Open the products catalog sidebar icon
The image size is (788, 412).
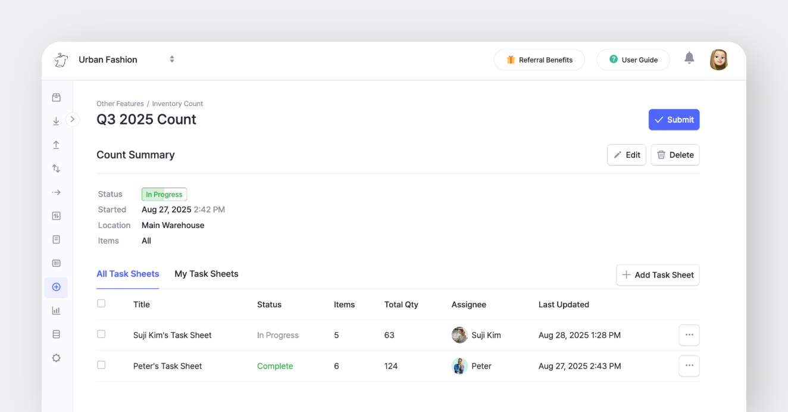[x=56, y=97]
